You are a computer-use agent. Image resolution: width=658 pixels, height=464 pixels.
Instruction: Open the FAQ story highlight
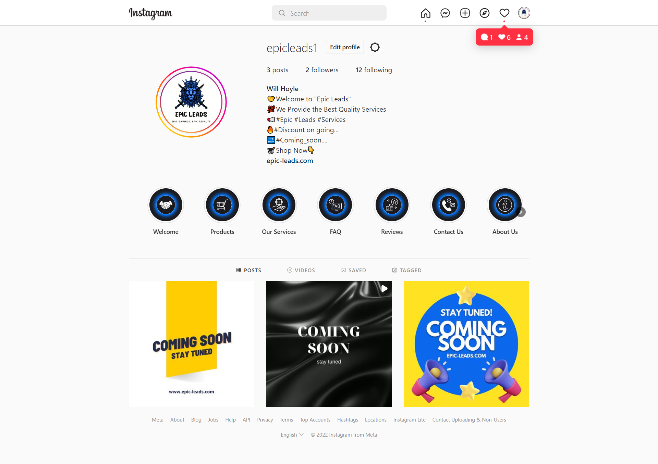tap(336, 205)
